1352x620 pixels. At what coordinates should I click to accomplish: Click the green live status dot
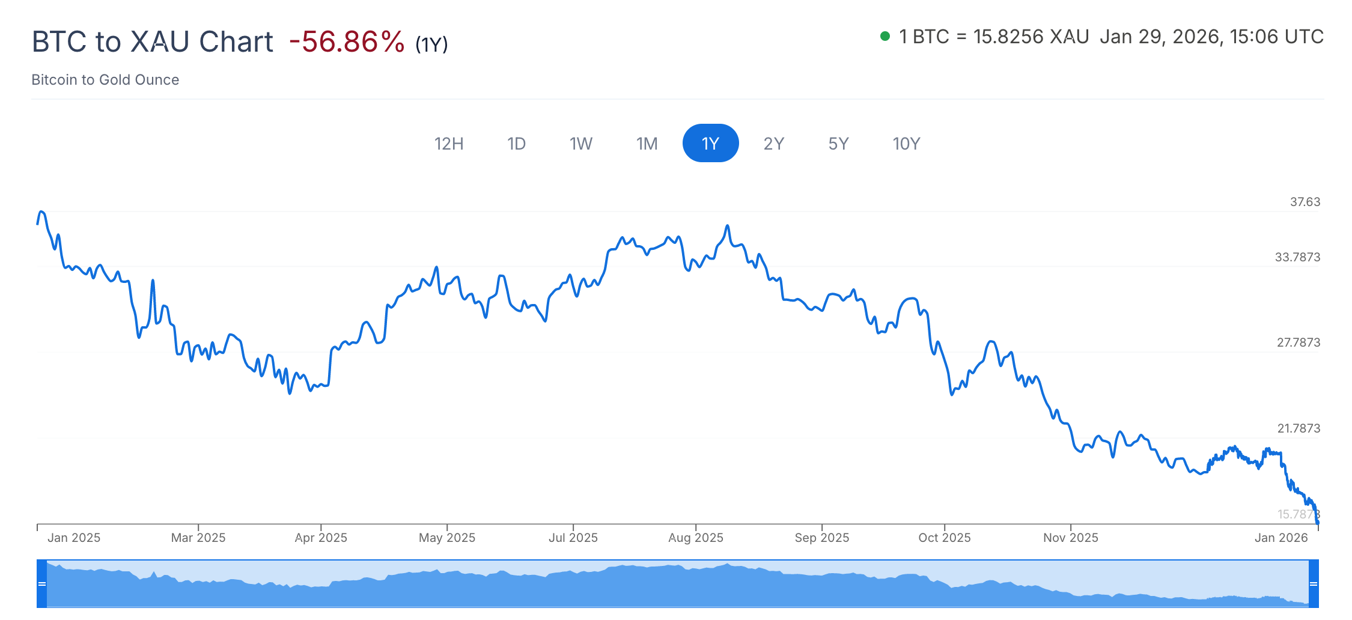[885, 37]
